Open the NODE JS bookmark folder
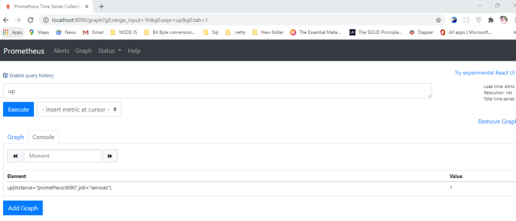 tap(124, 32)
